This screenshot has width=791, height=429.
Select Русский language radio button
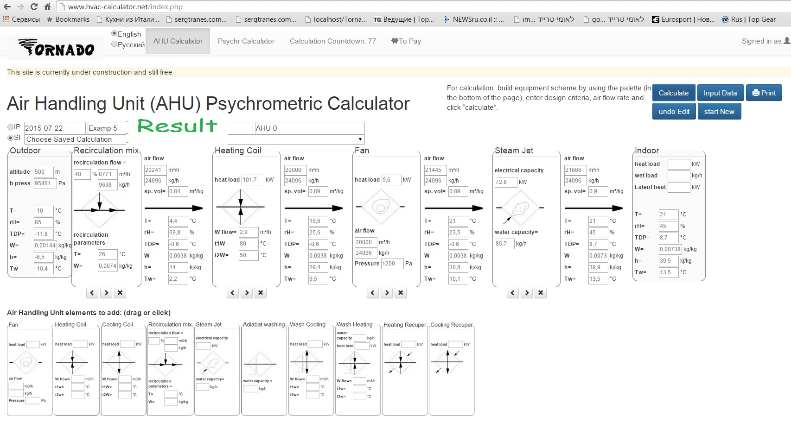click(x=114, y=44)
